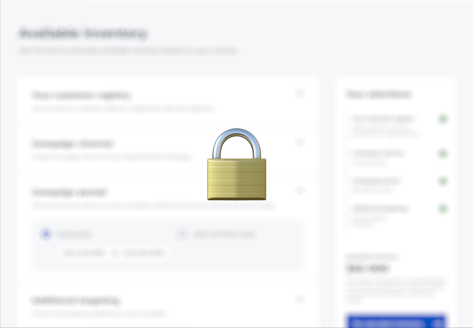Image resolution: width=473 pixels, height=328 pixels.
Task: Click the second date input field
Action: [x=144, y=253]
